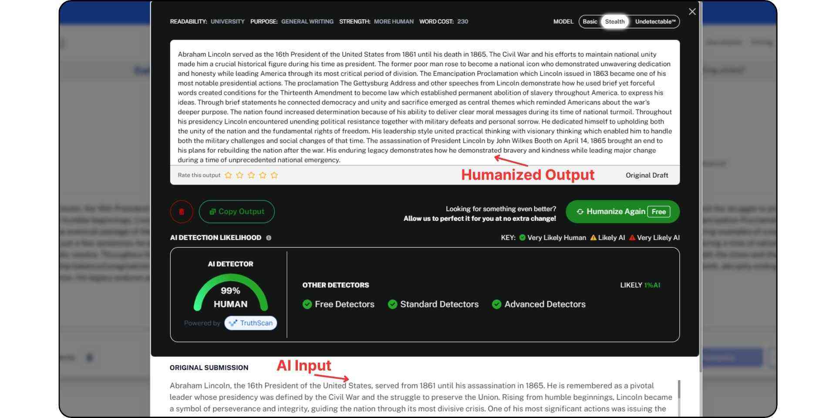
Task: Click the 99% Human gauge
Action: point(230,292)
